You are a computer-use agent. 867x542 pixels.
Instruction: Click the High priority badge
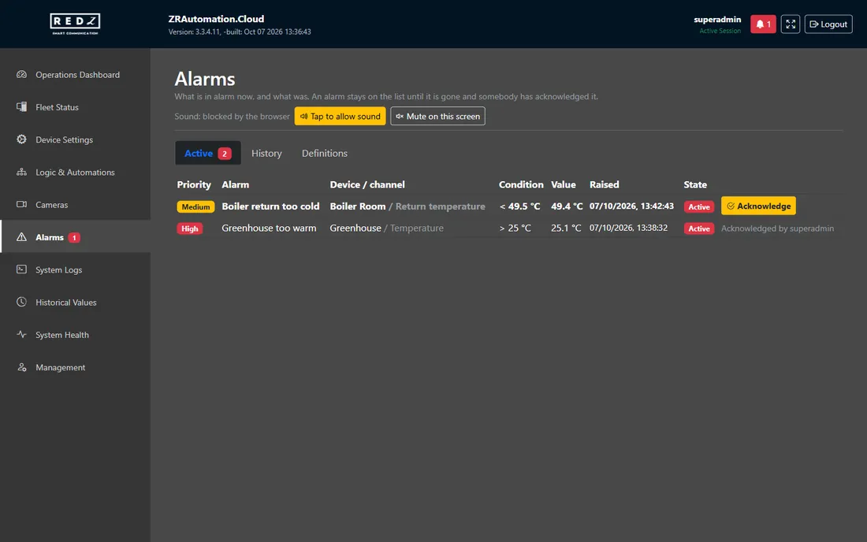[190, 228]
